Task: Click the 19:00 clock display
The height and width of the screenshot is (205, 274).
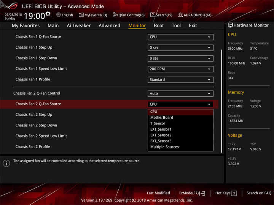Action: (34, 16)
